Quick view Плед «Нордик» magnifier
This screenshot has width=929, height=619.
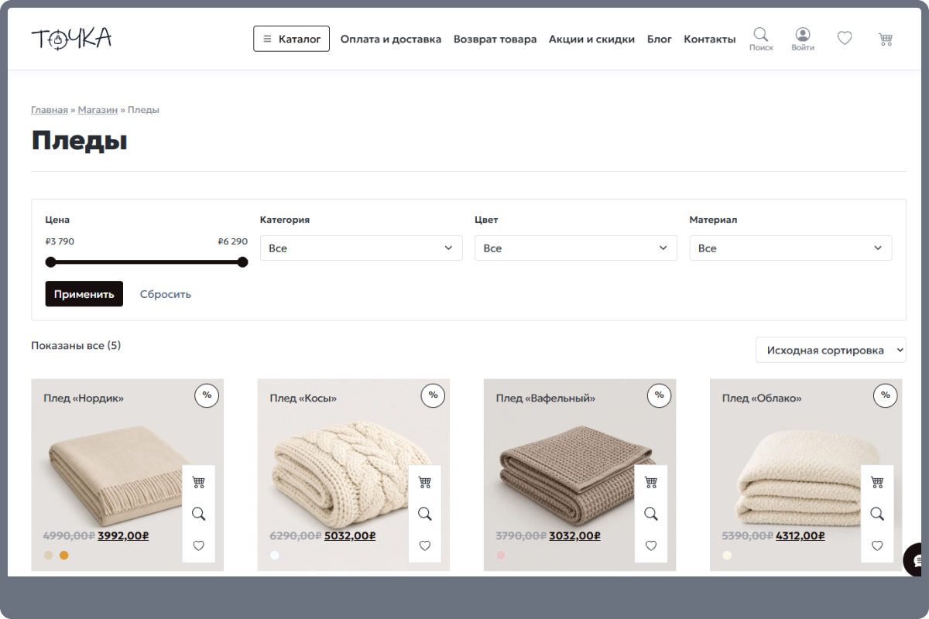pos(198,514)
